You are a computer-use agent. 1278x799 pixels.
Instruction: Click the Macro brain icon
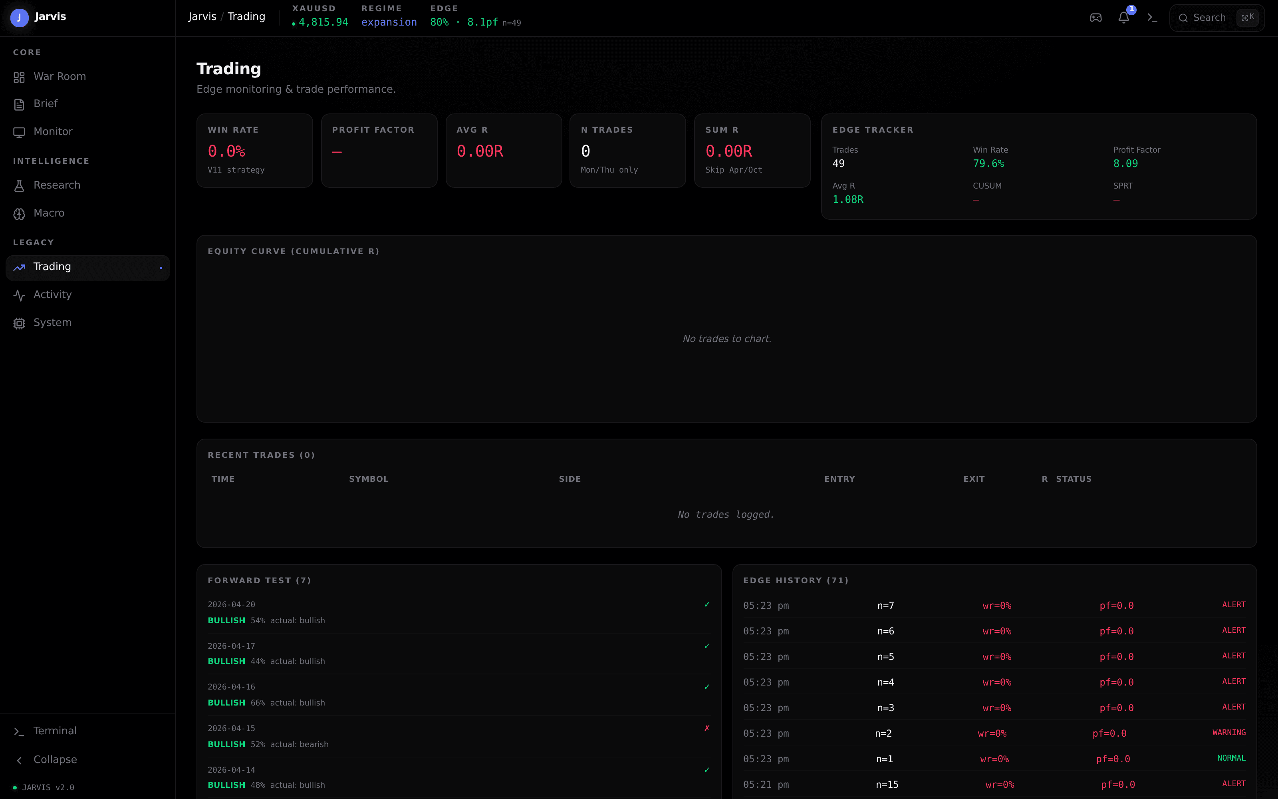tap(19, 214)
